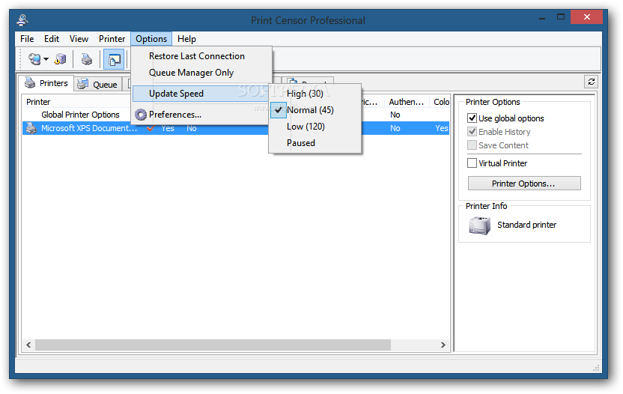Open the Edit menu
The height and width of the screenshot is (394, 623).
51,39
